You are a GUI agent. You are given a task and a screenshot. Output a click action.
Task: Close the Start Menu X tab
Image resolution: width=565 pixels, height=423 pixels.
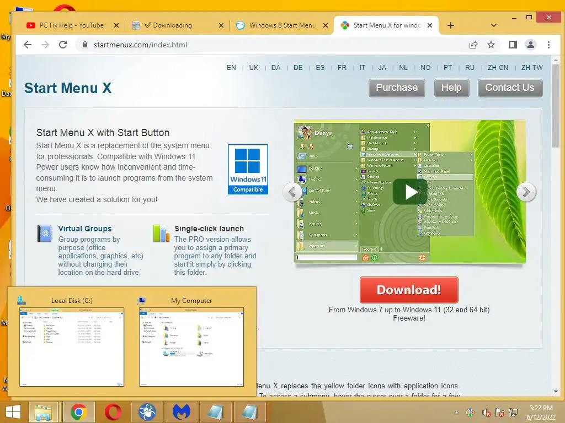tap(429, 25)
